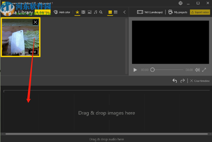Undo the last timeline action
This screenshot has height=142, width=212.
(x=175, y=81)
